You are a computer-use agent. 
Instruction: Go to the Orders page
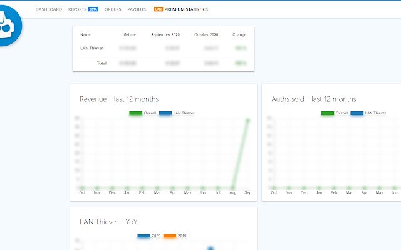[x=113, y=9]
